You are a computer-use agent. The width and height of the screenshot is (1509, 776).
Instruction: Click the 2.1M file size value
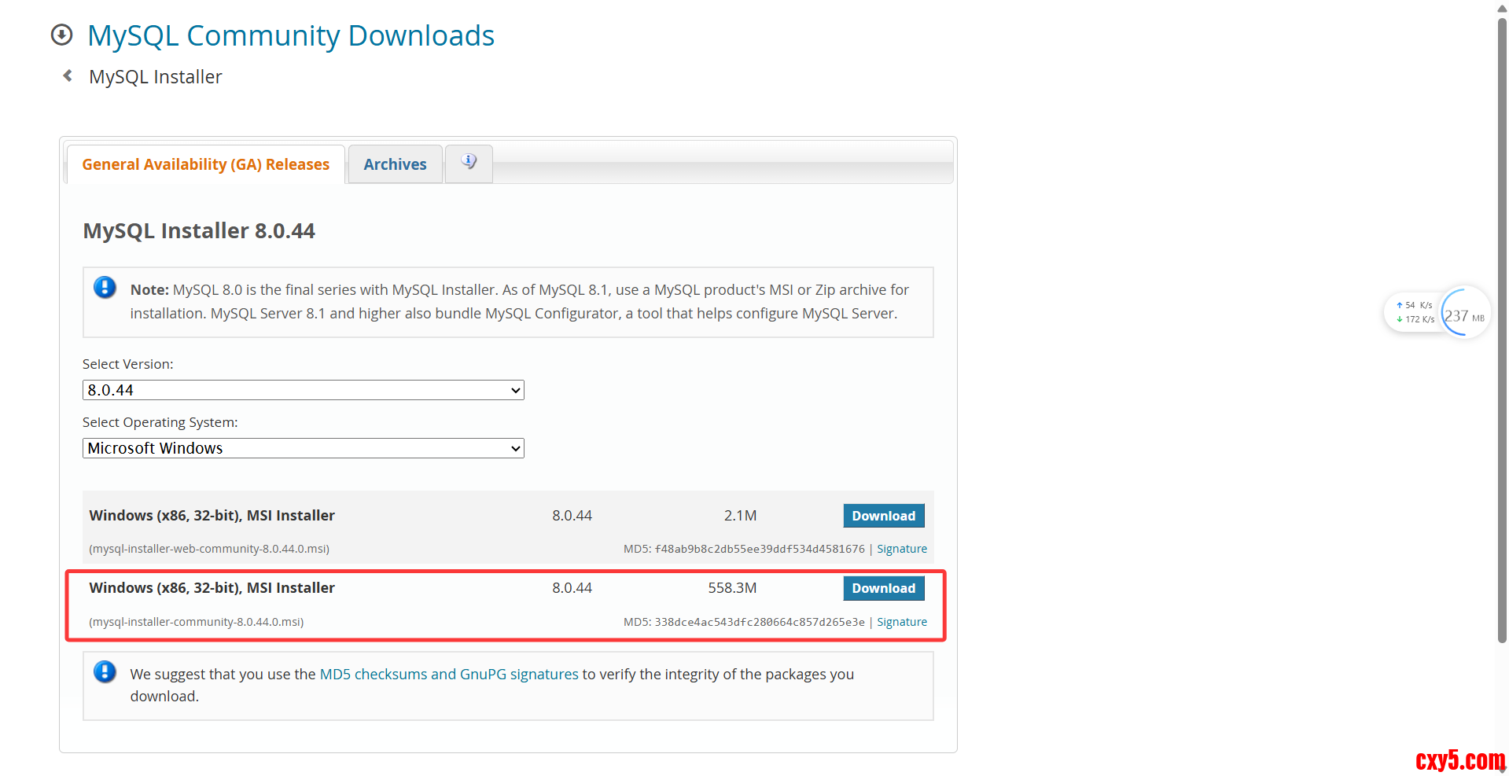[740, 516]
